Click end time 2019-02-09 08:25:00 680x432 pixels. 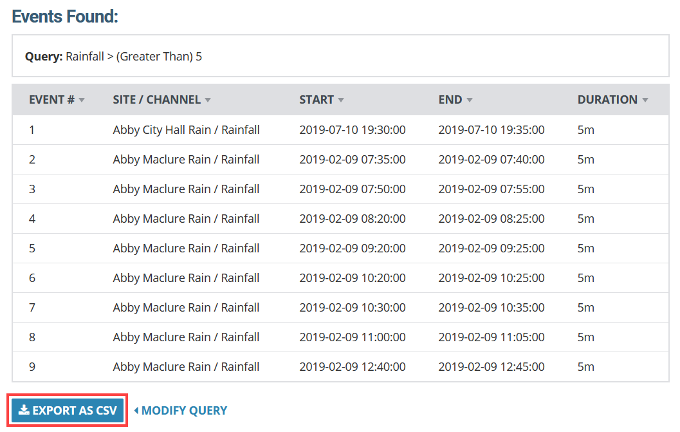click(492, 218)
